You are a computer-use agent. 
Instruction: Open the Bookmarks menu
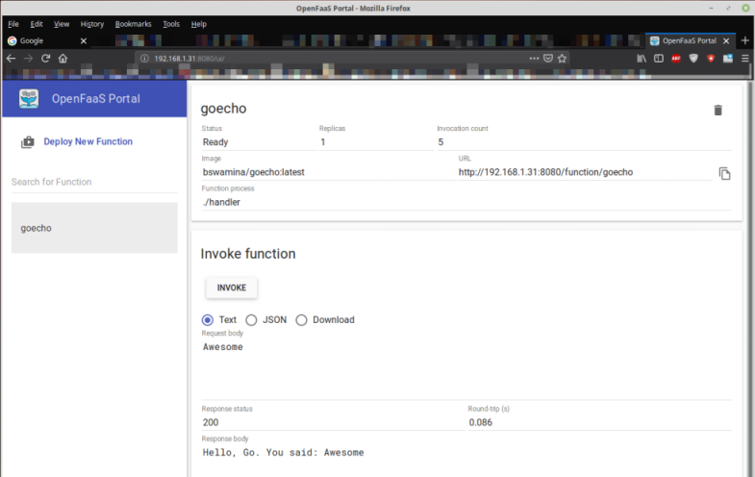[133, 24]
